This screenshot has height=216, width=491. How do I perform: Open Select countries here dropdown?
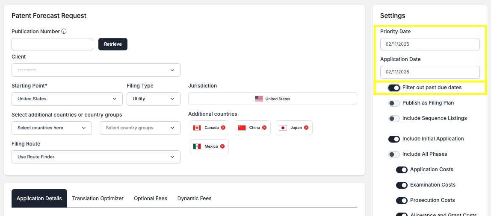[52, 128]
